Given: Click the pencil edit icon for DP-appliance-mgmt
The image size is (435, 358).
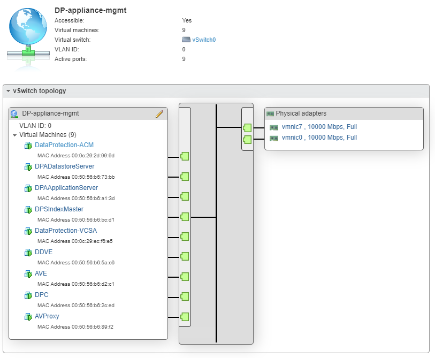Looking at the screenshot, I should pos(159,113).
